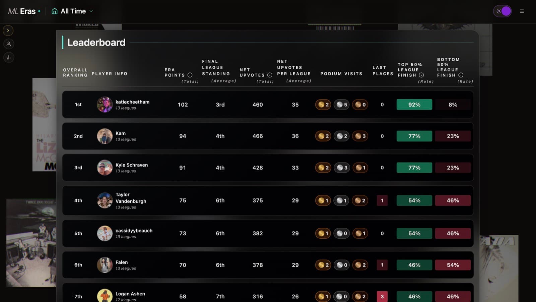Click Falen's silver medal counter badge
The height and width of the screenshot is (302, 536).
coord(341,265)
